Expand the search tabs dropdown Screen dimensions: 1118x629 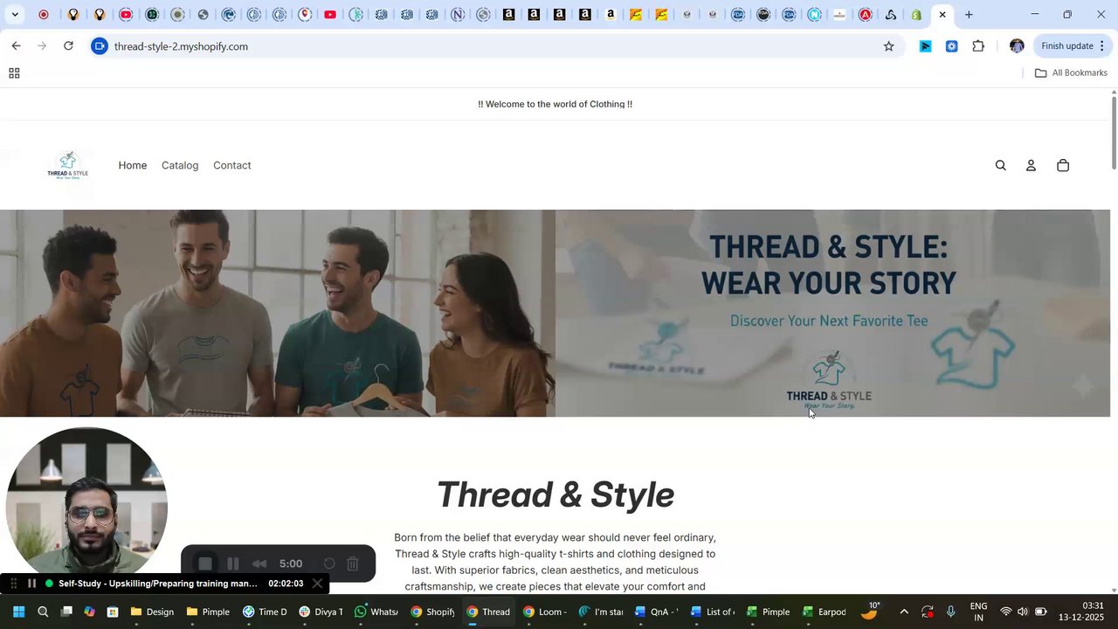point(15,15)
